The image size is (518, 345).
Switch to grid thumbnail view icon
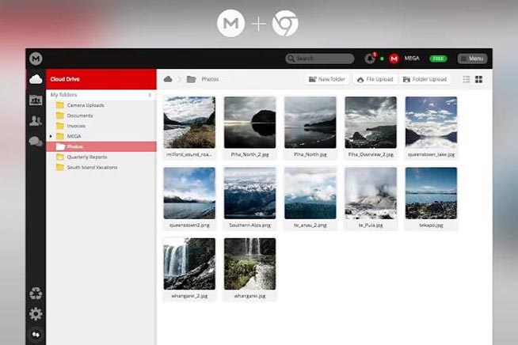pyautogui.click(x=478, y=79)
